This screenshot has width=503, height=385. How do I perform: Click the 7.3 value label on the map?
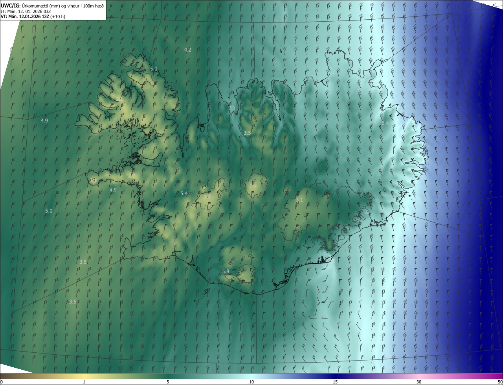(231, 108)
